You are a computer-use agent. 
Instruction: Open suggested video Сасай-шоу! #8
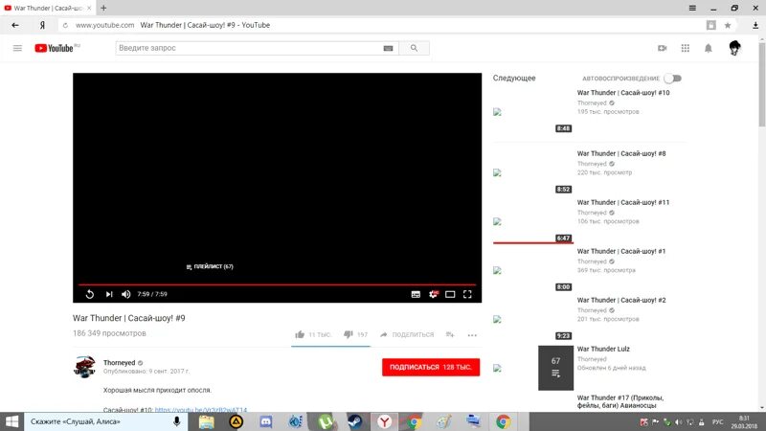620,153
